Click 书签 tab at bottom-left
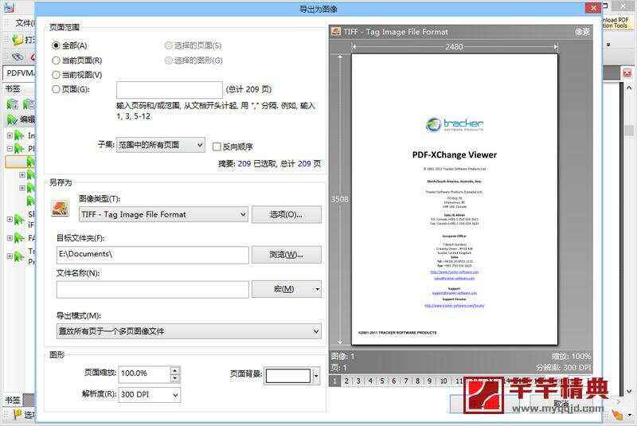The width and height of the screenshot is (637, 426). 13,400
